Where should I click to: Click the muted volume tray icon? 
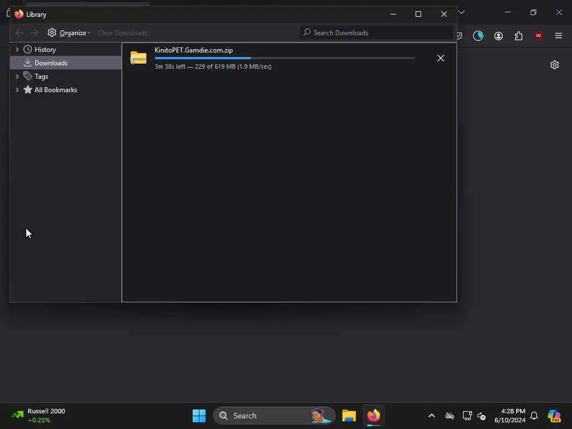[482, 416]
